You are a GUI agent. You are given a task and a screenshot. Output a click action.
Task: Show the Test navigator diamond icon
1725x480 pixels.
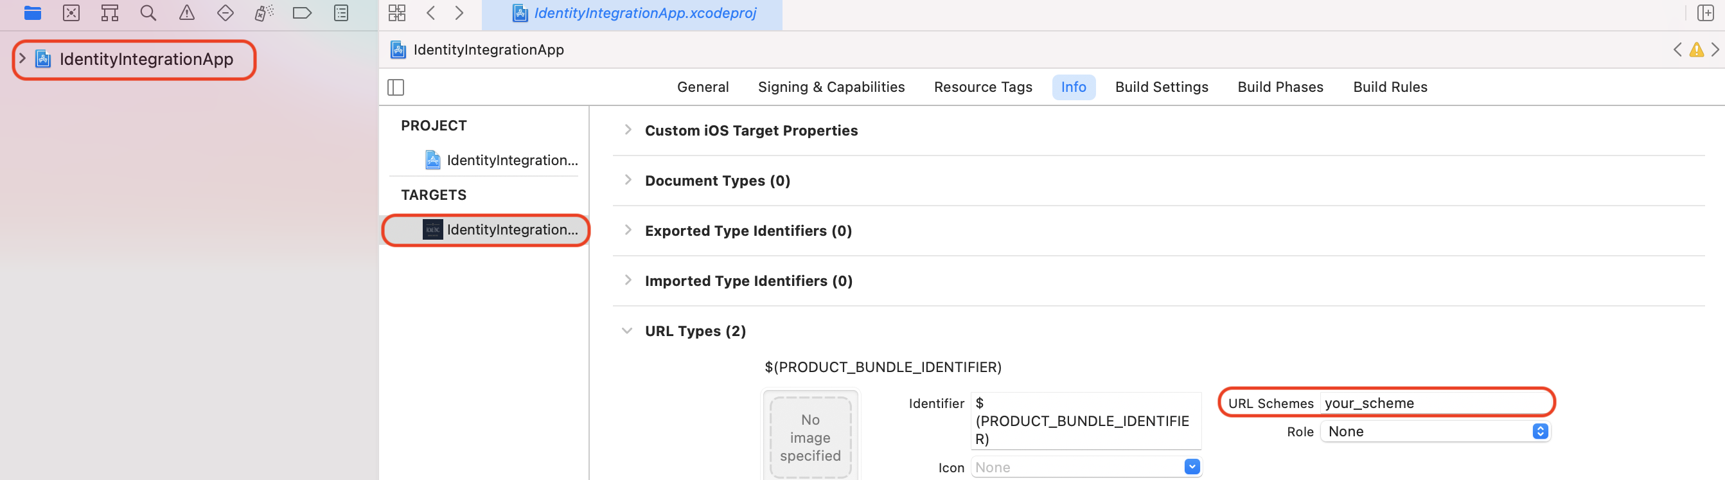coord(226,13)
